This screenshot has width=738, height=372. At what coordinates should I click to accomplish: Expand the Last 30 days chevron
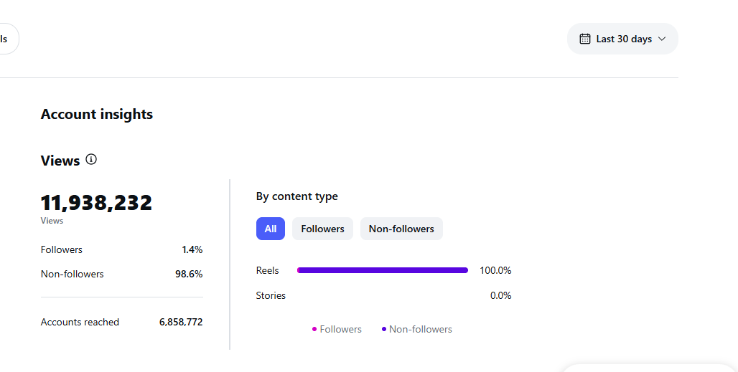point(662,39)
